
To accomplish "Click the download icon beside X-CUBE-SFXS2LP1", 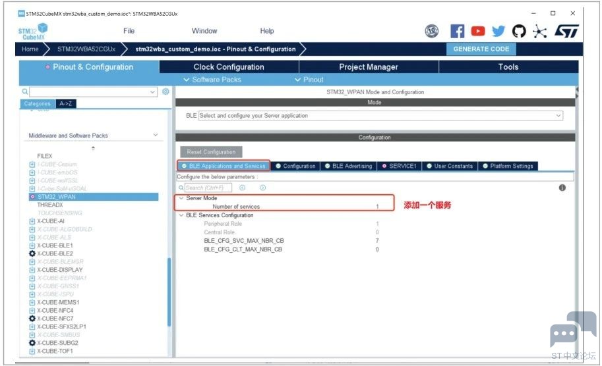I will point(32,327).
